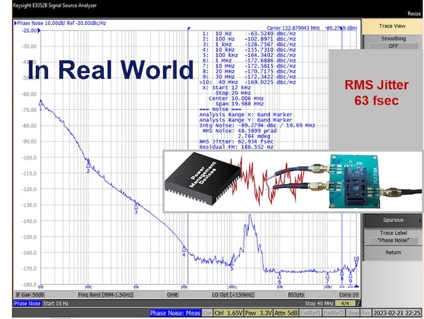Click the Trace View softkey
Image resolution: width=424 pixels, height=319 pixels.
click(x=392, y=26)
